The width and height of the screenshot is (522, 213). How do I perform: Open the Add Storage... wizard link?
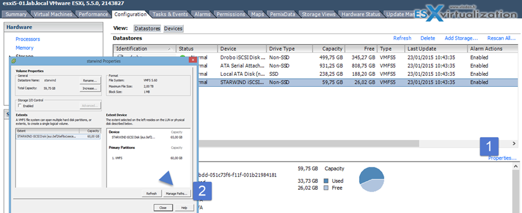coord(461,38)
